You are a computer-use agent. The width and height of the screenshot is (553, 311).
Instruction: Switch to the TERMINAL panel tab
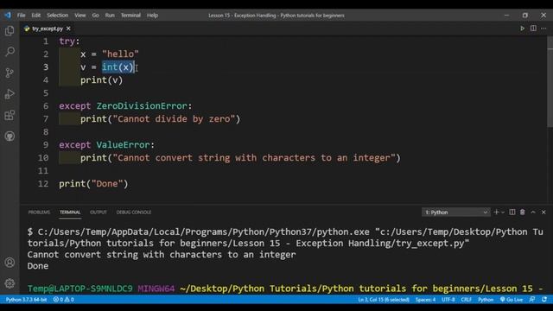70,212
